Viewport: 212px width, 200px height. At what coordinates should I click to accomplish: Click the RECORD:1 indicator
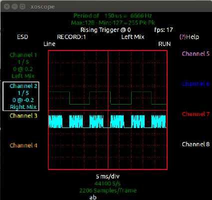pyautogui.click(x=71, y=37)
